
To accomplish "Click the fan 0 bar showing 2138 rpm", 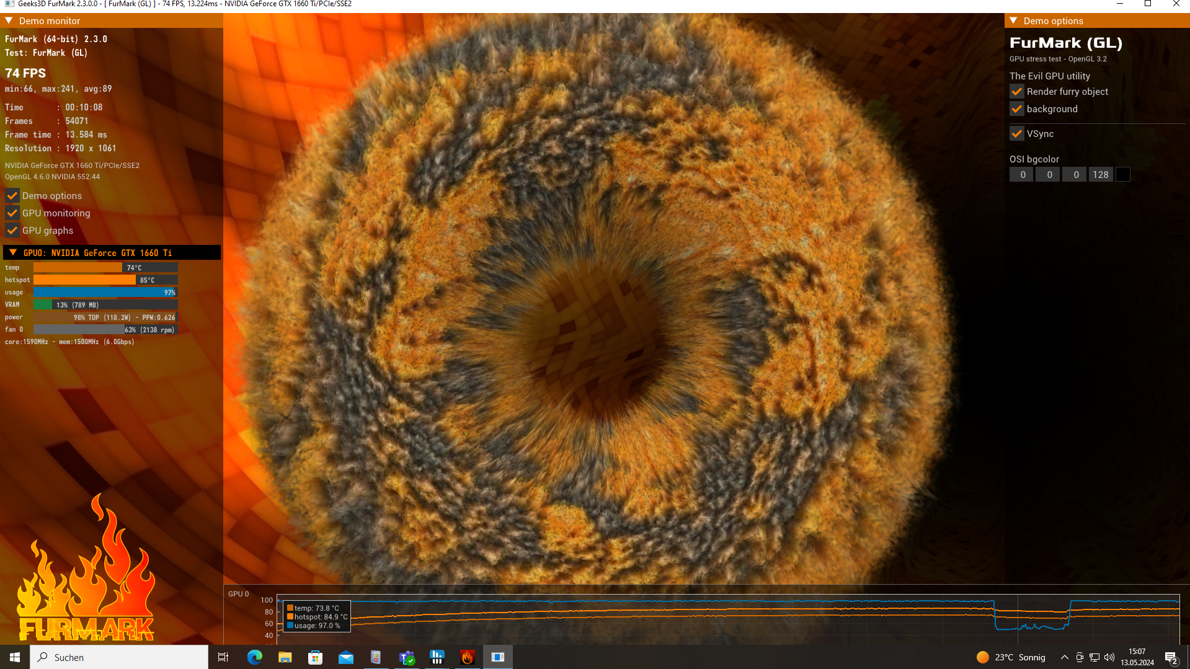I will [x=105, y=330].
